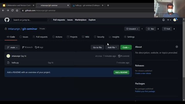Click the 0 tags label

[x=39, y=47]
